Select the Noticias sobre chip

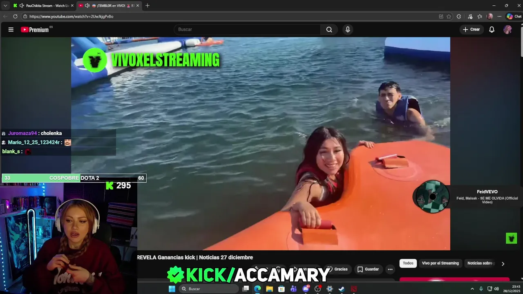pyautogui.click(x=480, y=263)
